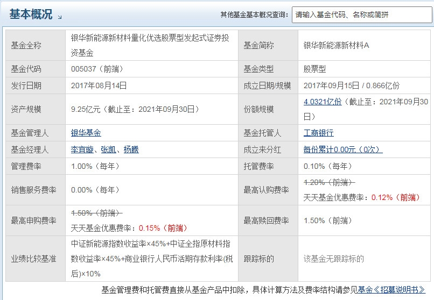
Task: Click the management fee 1.00%（每年）
Action: click(x=95, y=166)
